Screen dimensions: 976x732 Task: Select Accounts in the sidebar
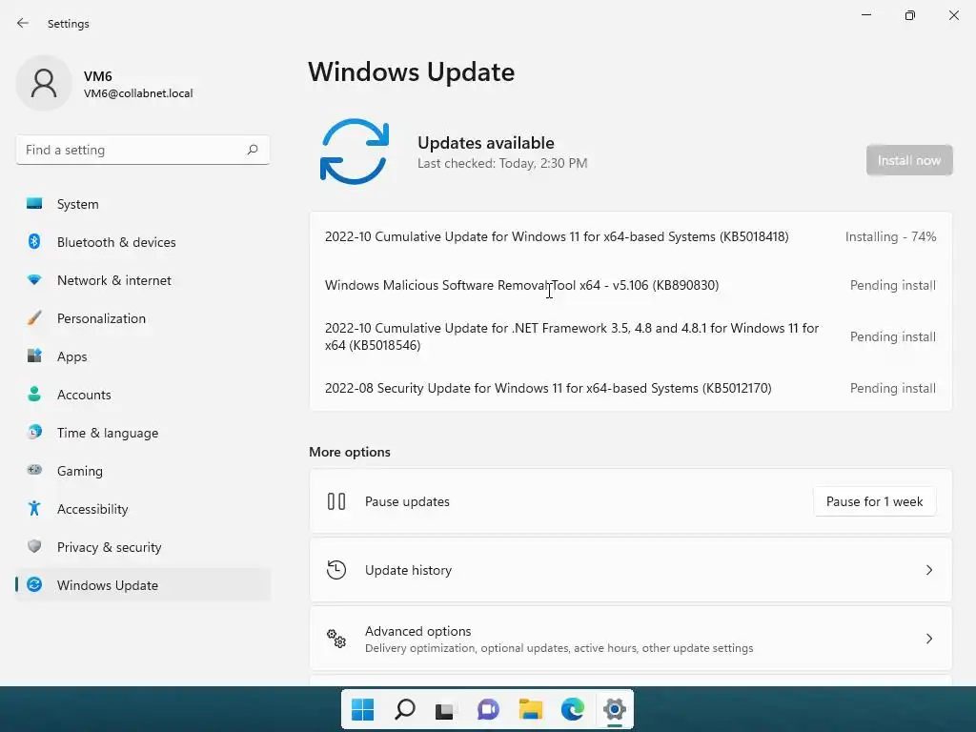click(x=143, y=395)
